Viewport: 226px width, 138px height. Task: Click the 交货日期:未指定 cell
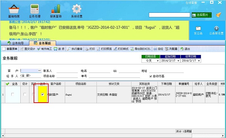pyautogui.click(x=114, y=94)
